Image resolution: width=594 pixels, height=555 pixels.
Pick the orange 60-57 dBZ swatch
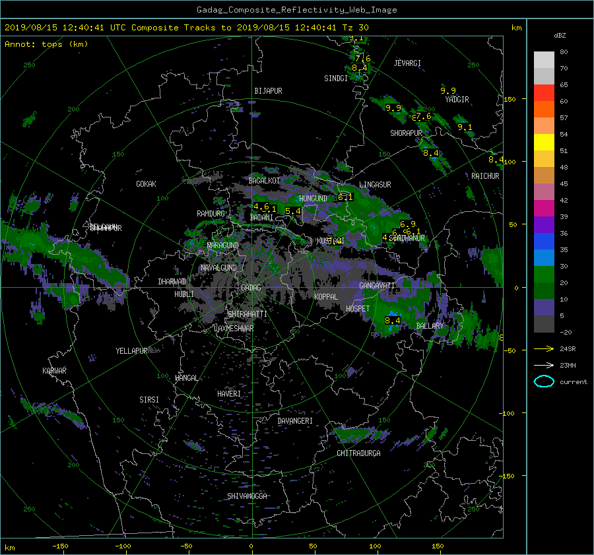click(x=544, y=109)
